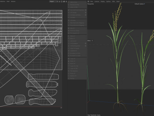Click the Mirror U command
Image resolution: width=154 pixels, height=116 pixels.
point(77,36)
